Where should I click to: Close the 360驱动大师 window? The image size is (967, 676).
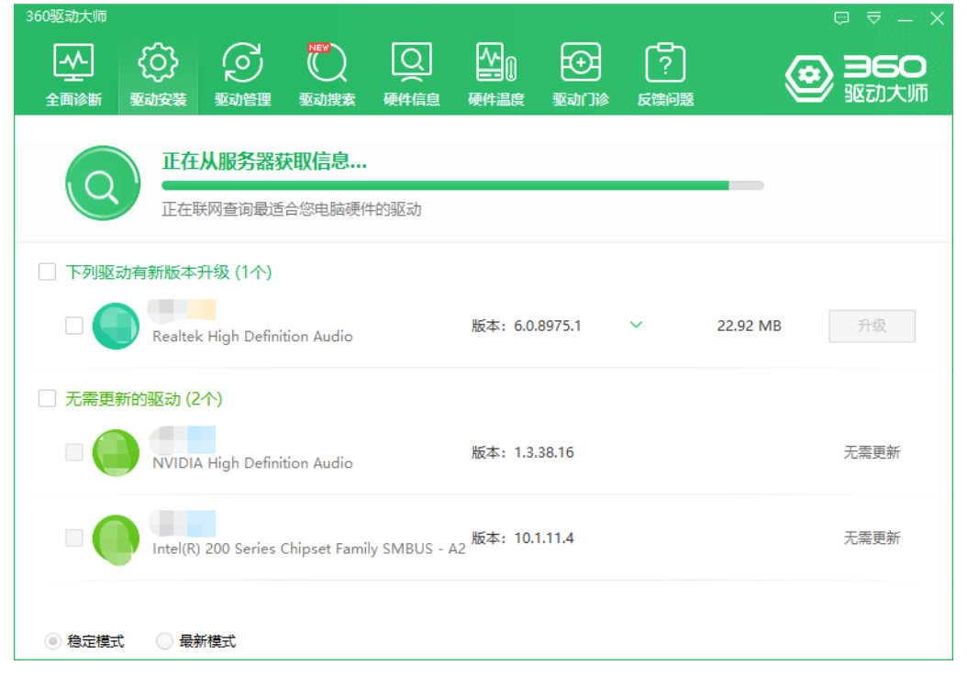click(x=937, y=18)
